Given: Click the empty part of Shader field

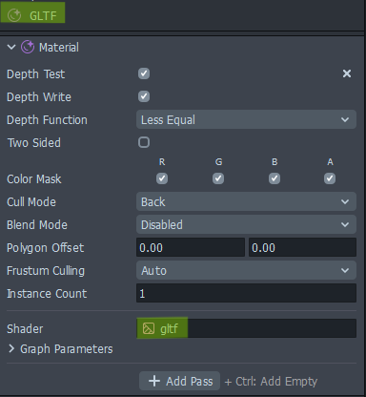Looking at the screenshot, I should (272, 328).
